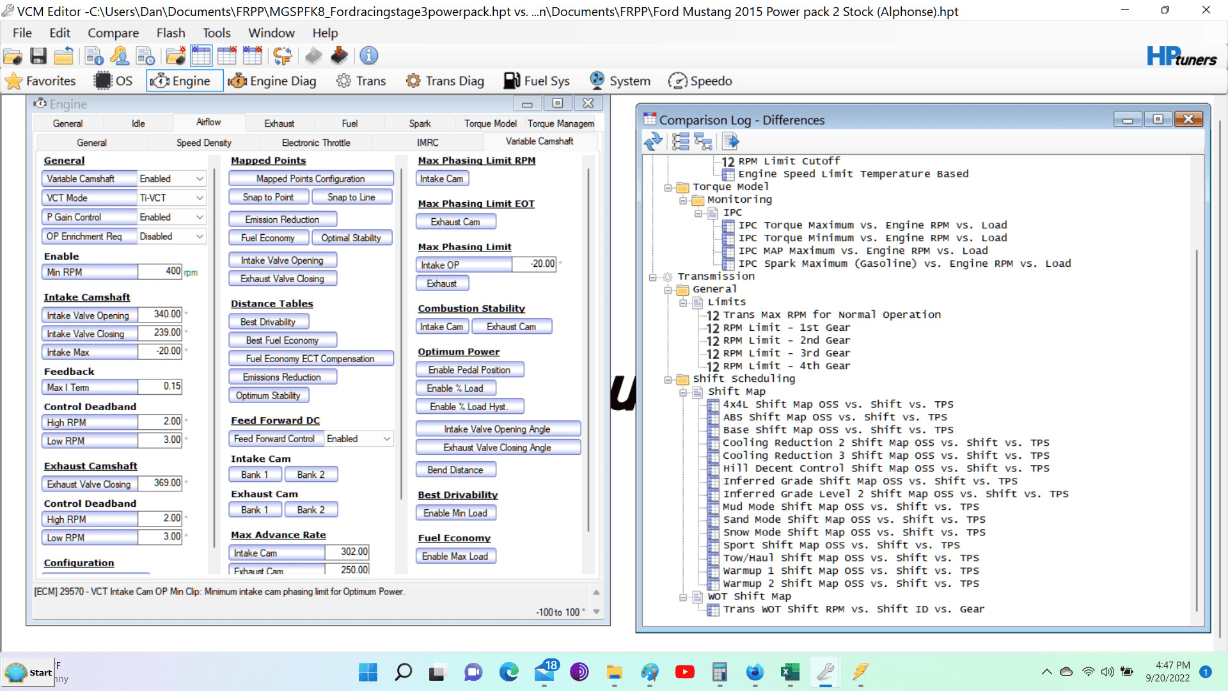The width and height of the screenshot is (1228, 691).
Task: Click the Bend Distance button
Action: point(455,470)
